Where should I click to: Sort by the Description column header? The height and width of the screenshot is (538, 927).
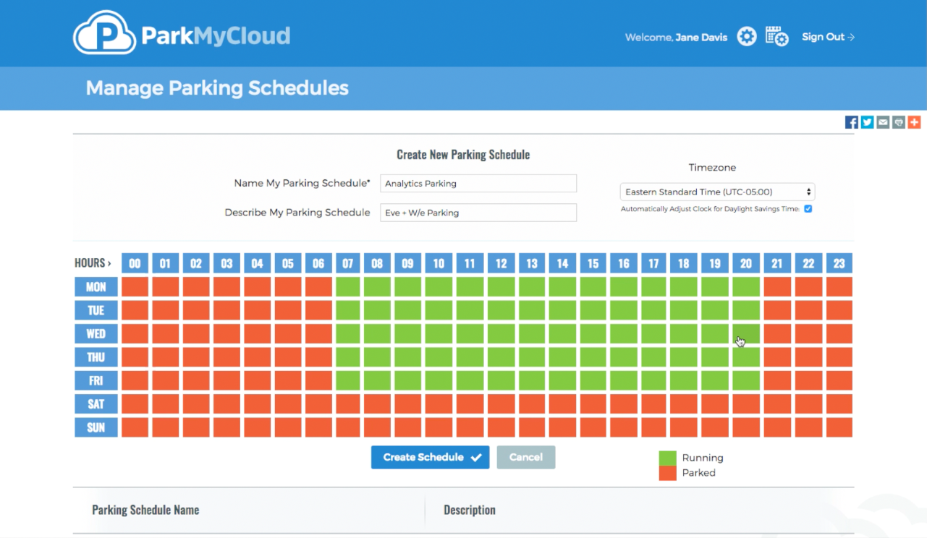469,510
